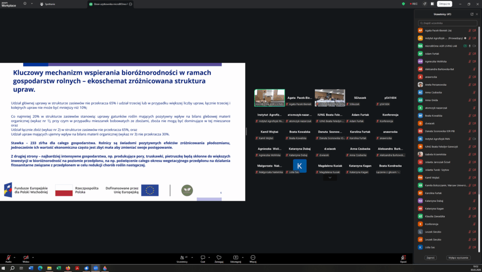This screenshot has width=482, height=272.
Task: Click the Opuść leave meeting icon
Action: pyautogui.click(x=403, y=257)
